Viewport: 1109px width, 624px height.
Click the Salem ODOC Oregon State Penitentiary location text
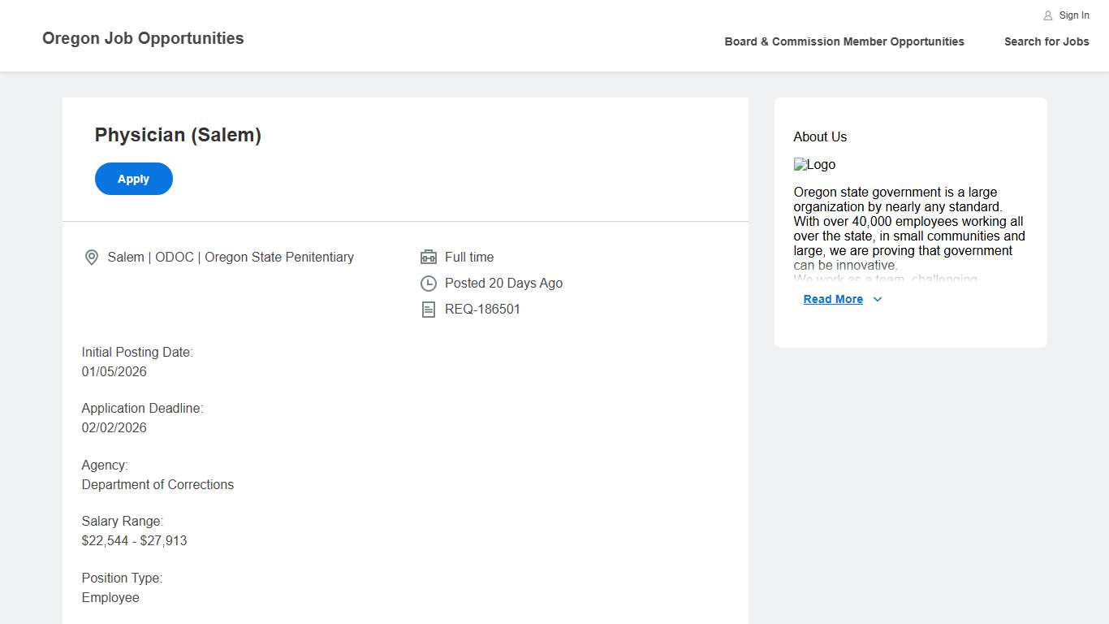pyautogui.click(x=231, y=258)
